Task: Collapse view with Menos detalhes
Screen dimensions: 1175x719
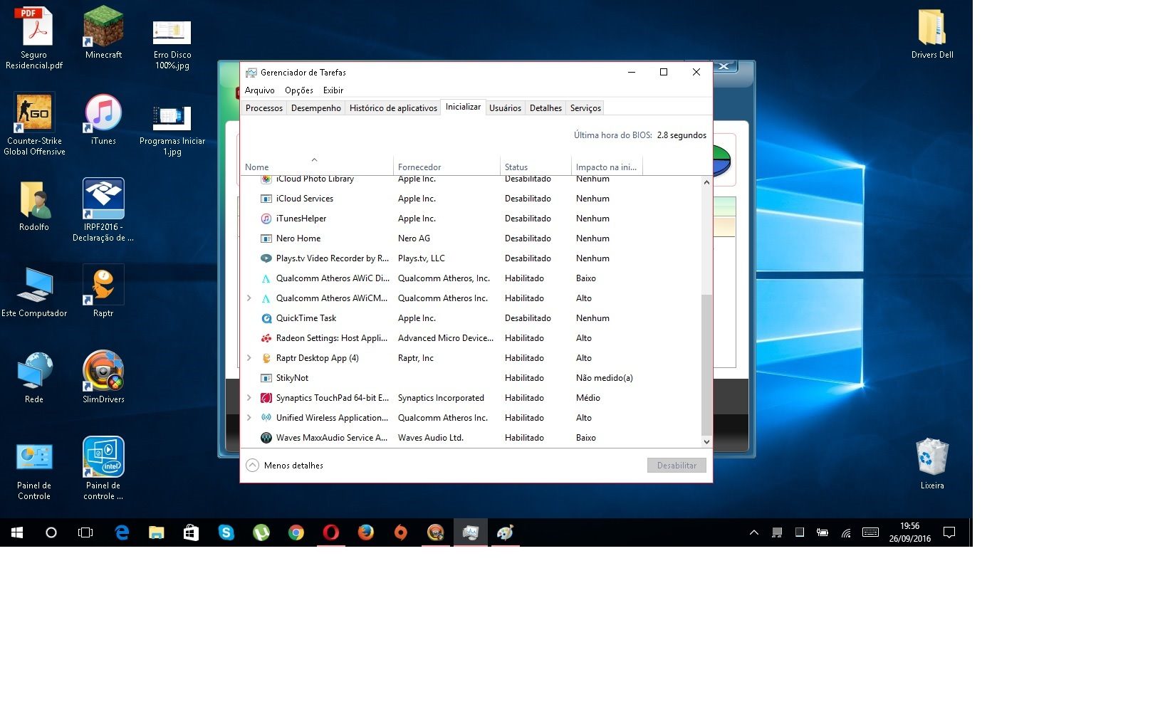Action: (285, 466)
